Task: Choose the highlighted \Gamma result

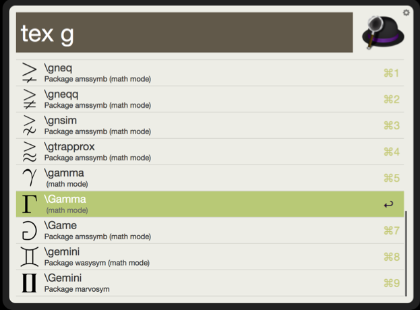Action: click(210, 204)
